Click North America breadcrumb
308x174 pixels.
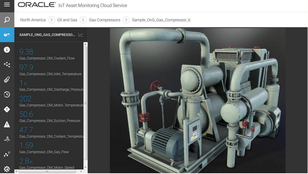click(33, 20)
